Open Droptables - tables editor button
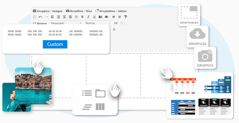Screen dimensions: 239x123 (111, 11)
